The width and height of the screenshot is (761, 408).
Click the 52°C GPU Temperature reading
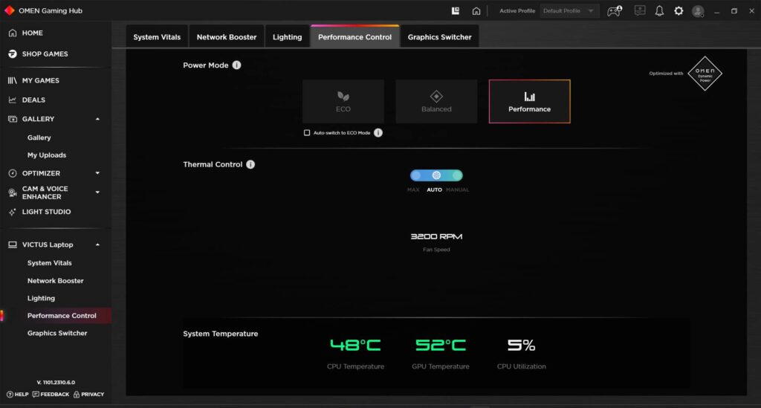pyautogui.click(x=440, y=345)
